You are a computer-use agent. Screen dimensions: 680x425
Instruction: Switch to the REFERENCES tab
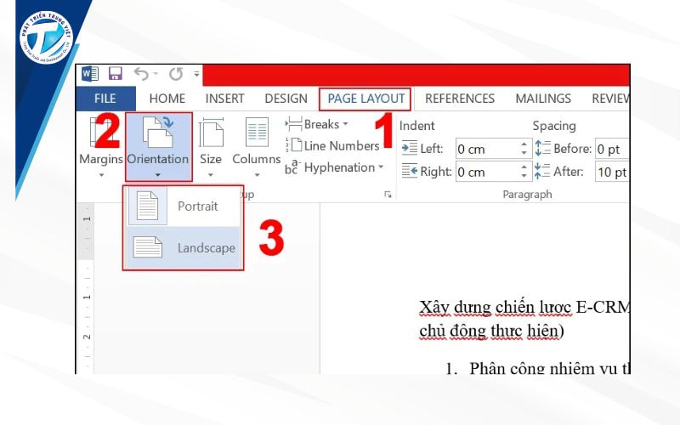pos(459,99)
